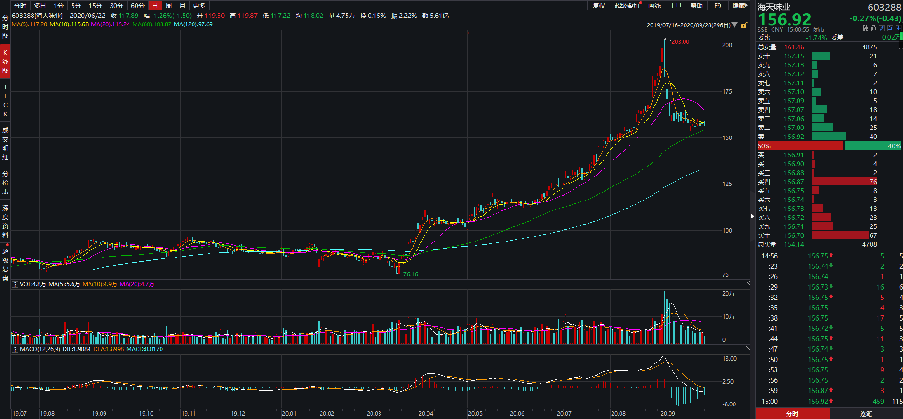903x419 pixels.
Task: Click stock name 海天味业 header
Action: point(774,7)
